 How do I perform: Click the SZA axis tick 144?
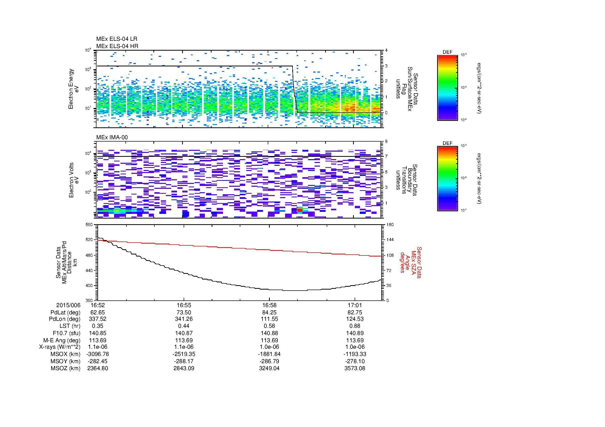click(390, 240)
